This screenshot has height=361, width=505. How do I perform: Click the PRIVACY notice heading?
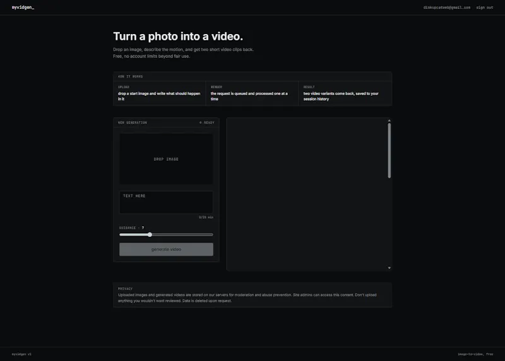click(125, 289)
